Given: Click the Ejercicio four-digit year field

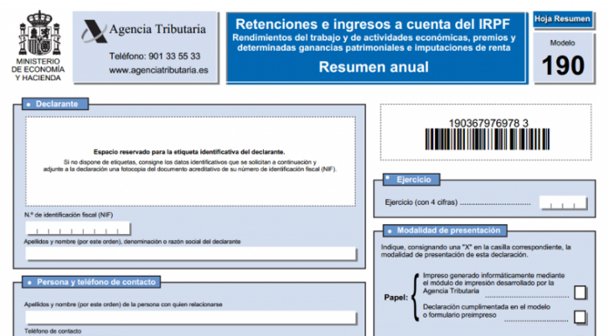Looking at the screenshot, I should pyautogui.click(x=563, y=202).
